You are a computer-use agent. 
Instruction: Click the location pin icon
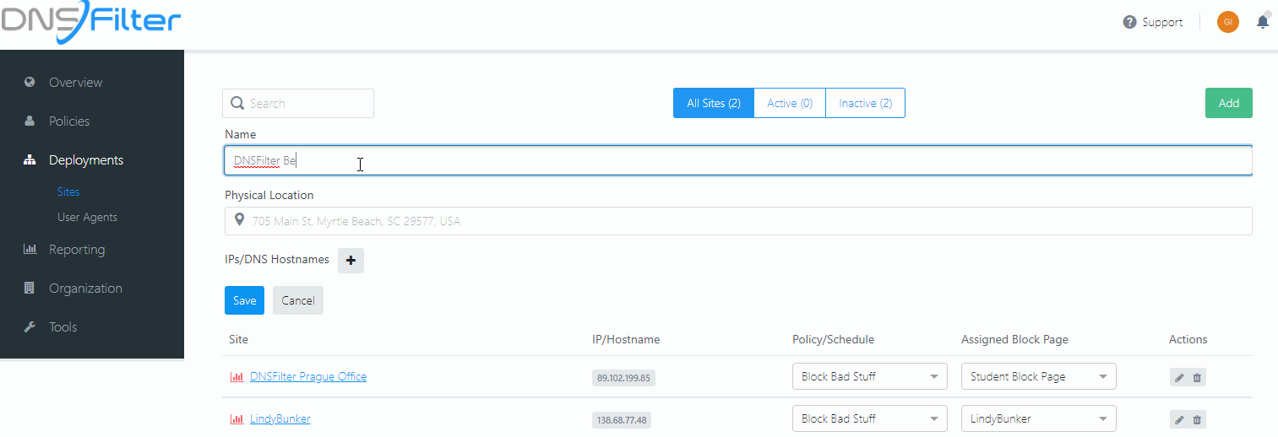tap(240, 221)
